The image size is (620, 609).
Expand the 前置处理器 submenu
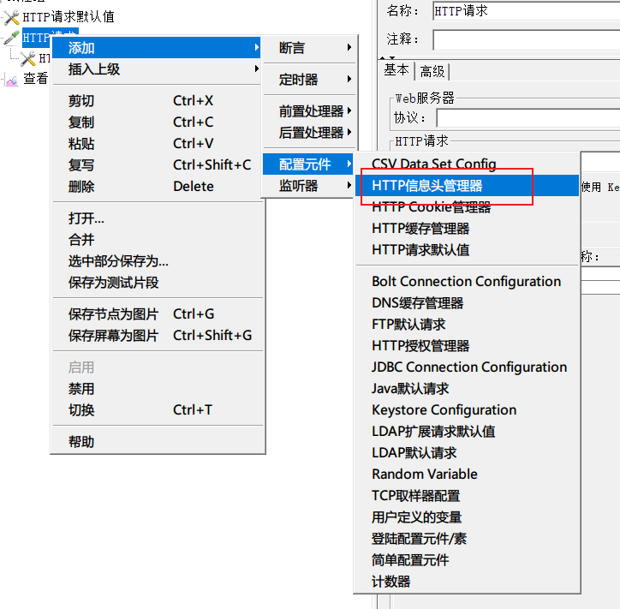[310, 111]
